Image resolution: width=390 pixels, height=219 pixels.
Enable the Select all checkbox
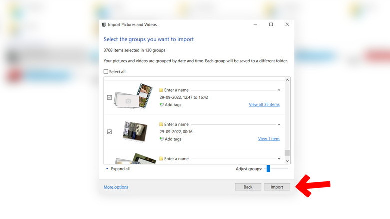tap(106, 72)
